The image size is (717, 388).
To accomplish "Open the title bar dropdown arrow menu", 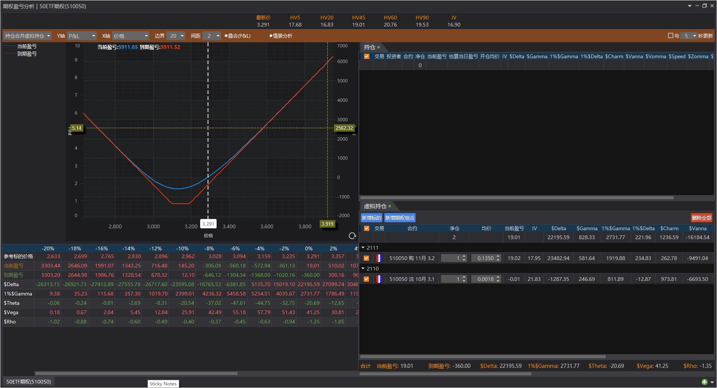I will point(689,6).
